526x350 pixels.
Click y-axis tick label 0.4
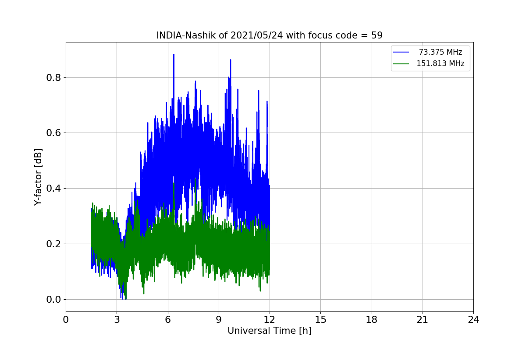tap(53, 188)
